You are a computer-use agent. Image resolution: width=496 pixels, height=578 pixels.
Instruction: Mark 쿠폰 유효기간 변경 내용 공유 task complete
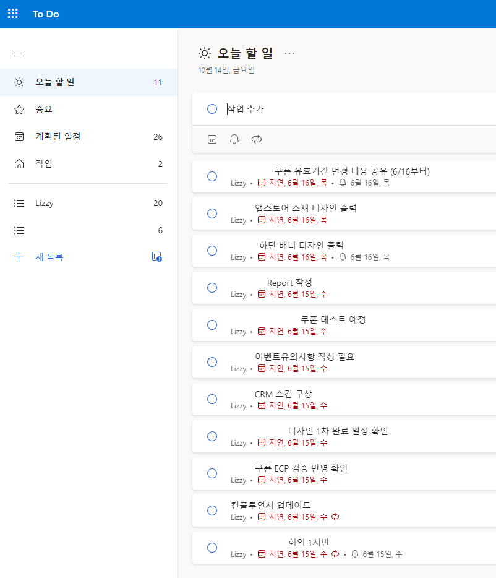(x=212, y=176)
